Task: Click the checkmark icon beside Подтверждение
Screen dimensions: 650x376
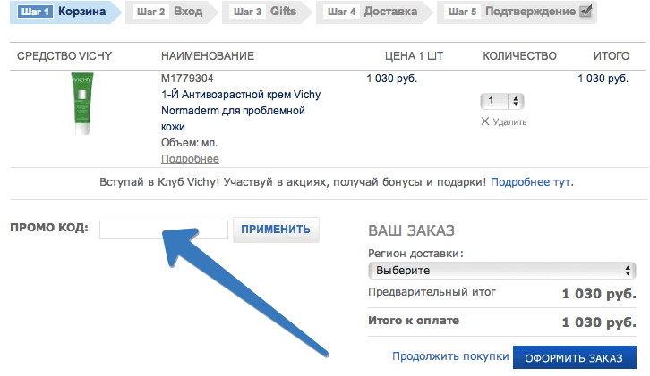Action: pyautogui.click(x=586, y=12)
